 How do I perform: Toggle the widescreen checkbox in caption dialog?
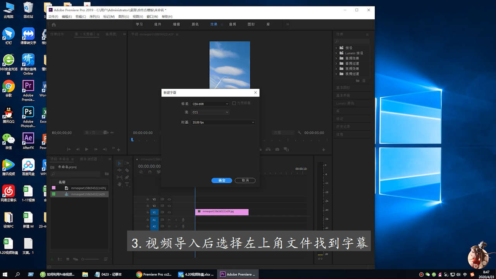[234, 103]
